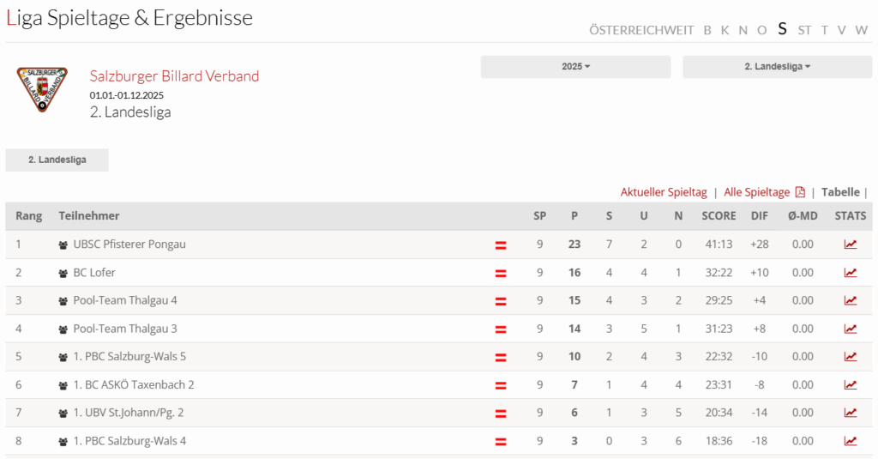Image resolution: width=878 pixels, height=459 pixels.
Task: Open stats chart icon for UBSC Pfisterer Pongau
Action: 850,245
